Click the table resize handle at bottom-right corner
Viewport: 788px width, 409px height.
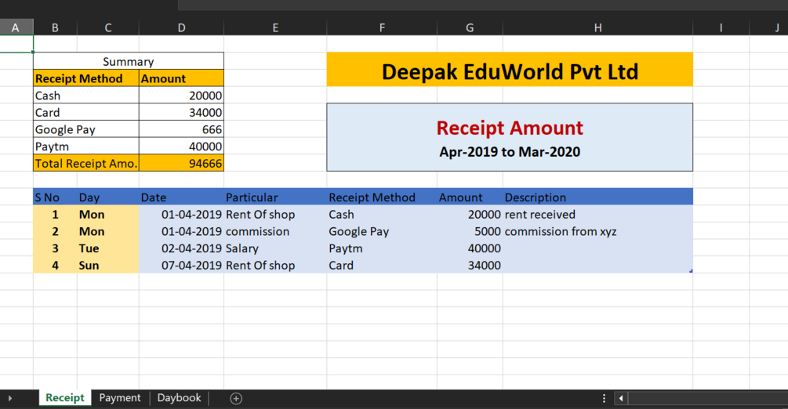pos(691,271)
